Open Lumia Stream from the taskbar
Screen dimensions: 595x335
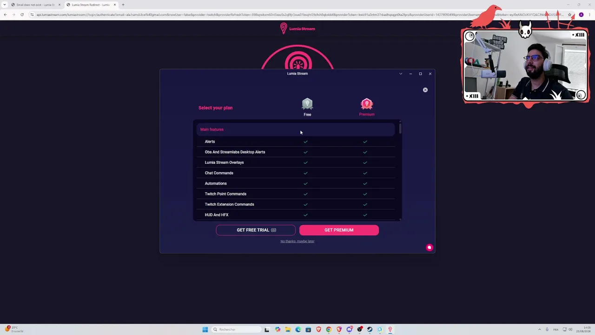click(x=390, y=329)
